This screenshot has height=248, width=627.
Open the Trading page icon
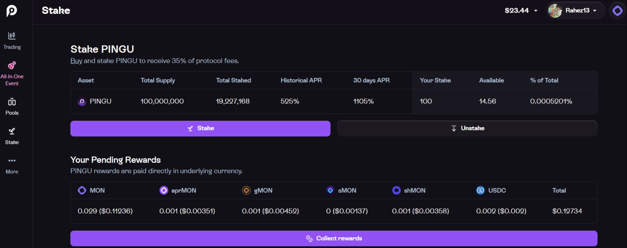coord(12,36)
